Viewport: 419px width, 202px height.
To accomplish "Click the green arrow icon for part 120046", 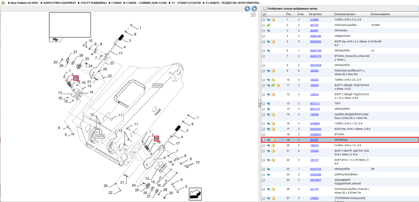I will point(273,85).
